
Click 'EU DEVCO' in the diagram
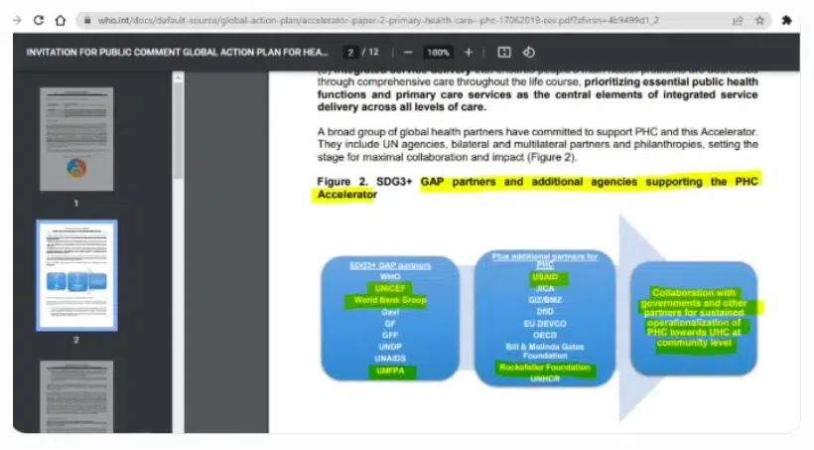(x=545, y=324)
